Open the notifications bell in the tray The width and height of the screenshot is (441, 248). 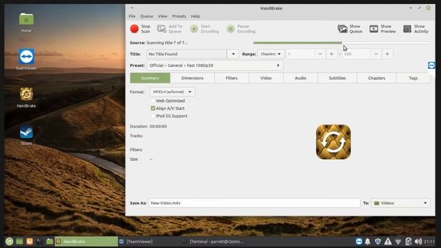[367, 241]
